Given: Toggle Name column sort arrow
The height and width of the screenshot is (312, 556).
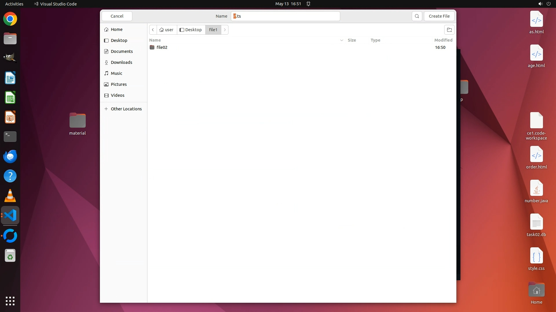Looking at the screenshot, I should [341, 40].
